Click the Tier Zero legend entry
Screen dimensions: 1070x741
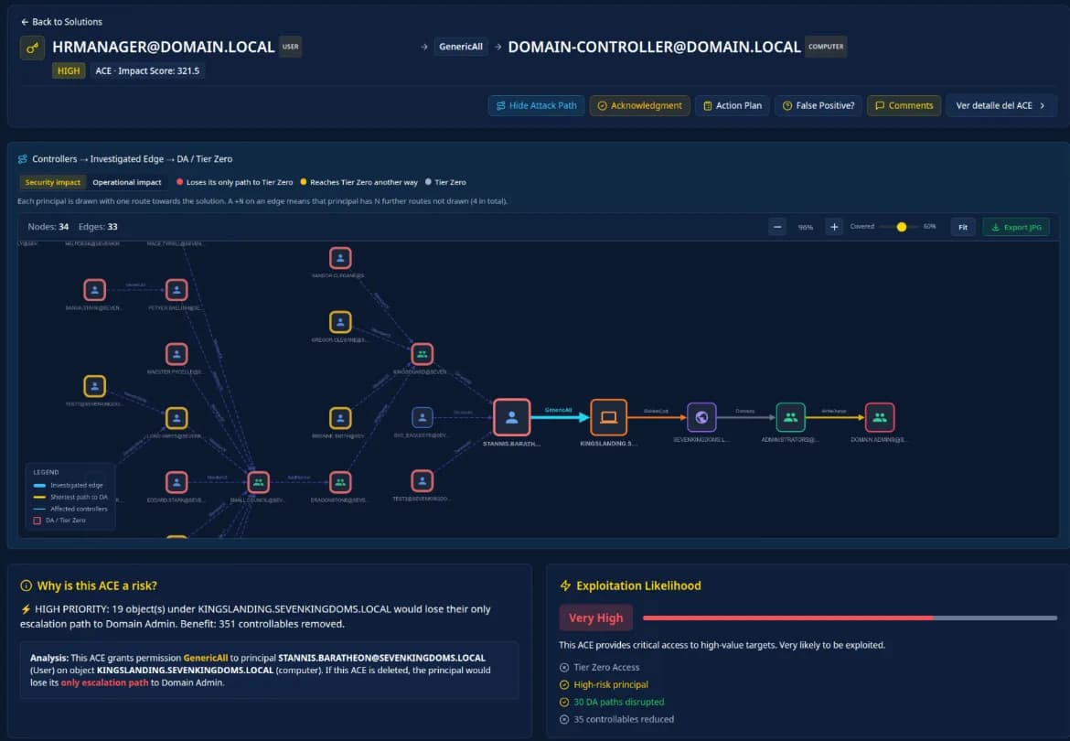(x=445, y=182)
